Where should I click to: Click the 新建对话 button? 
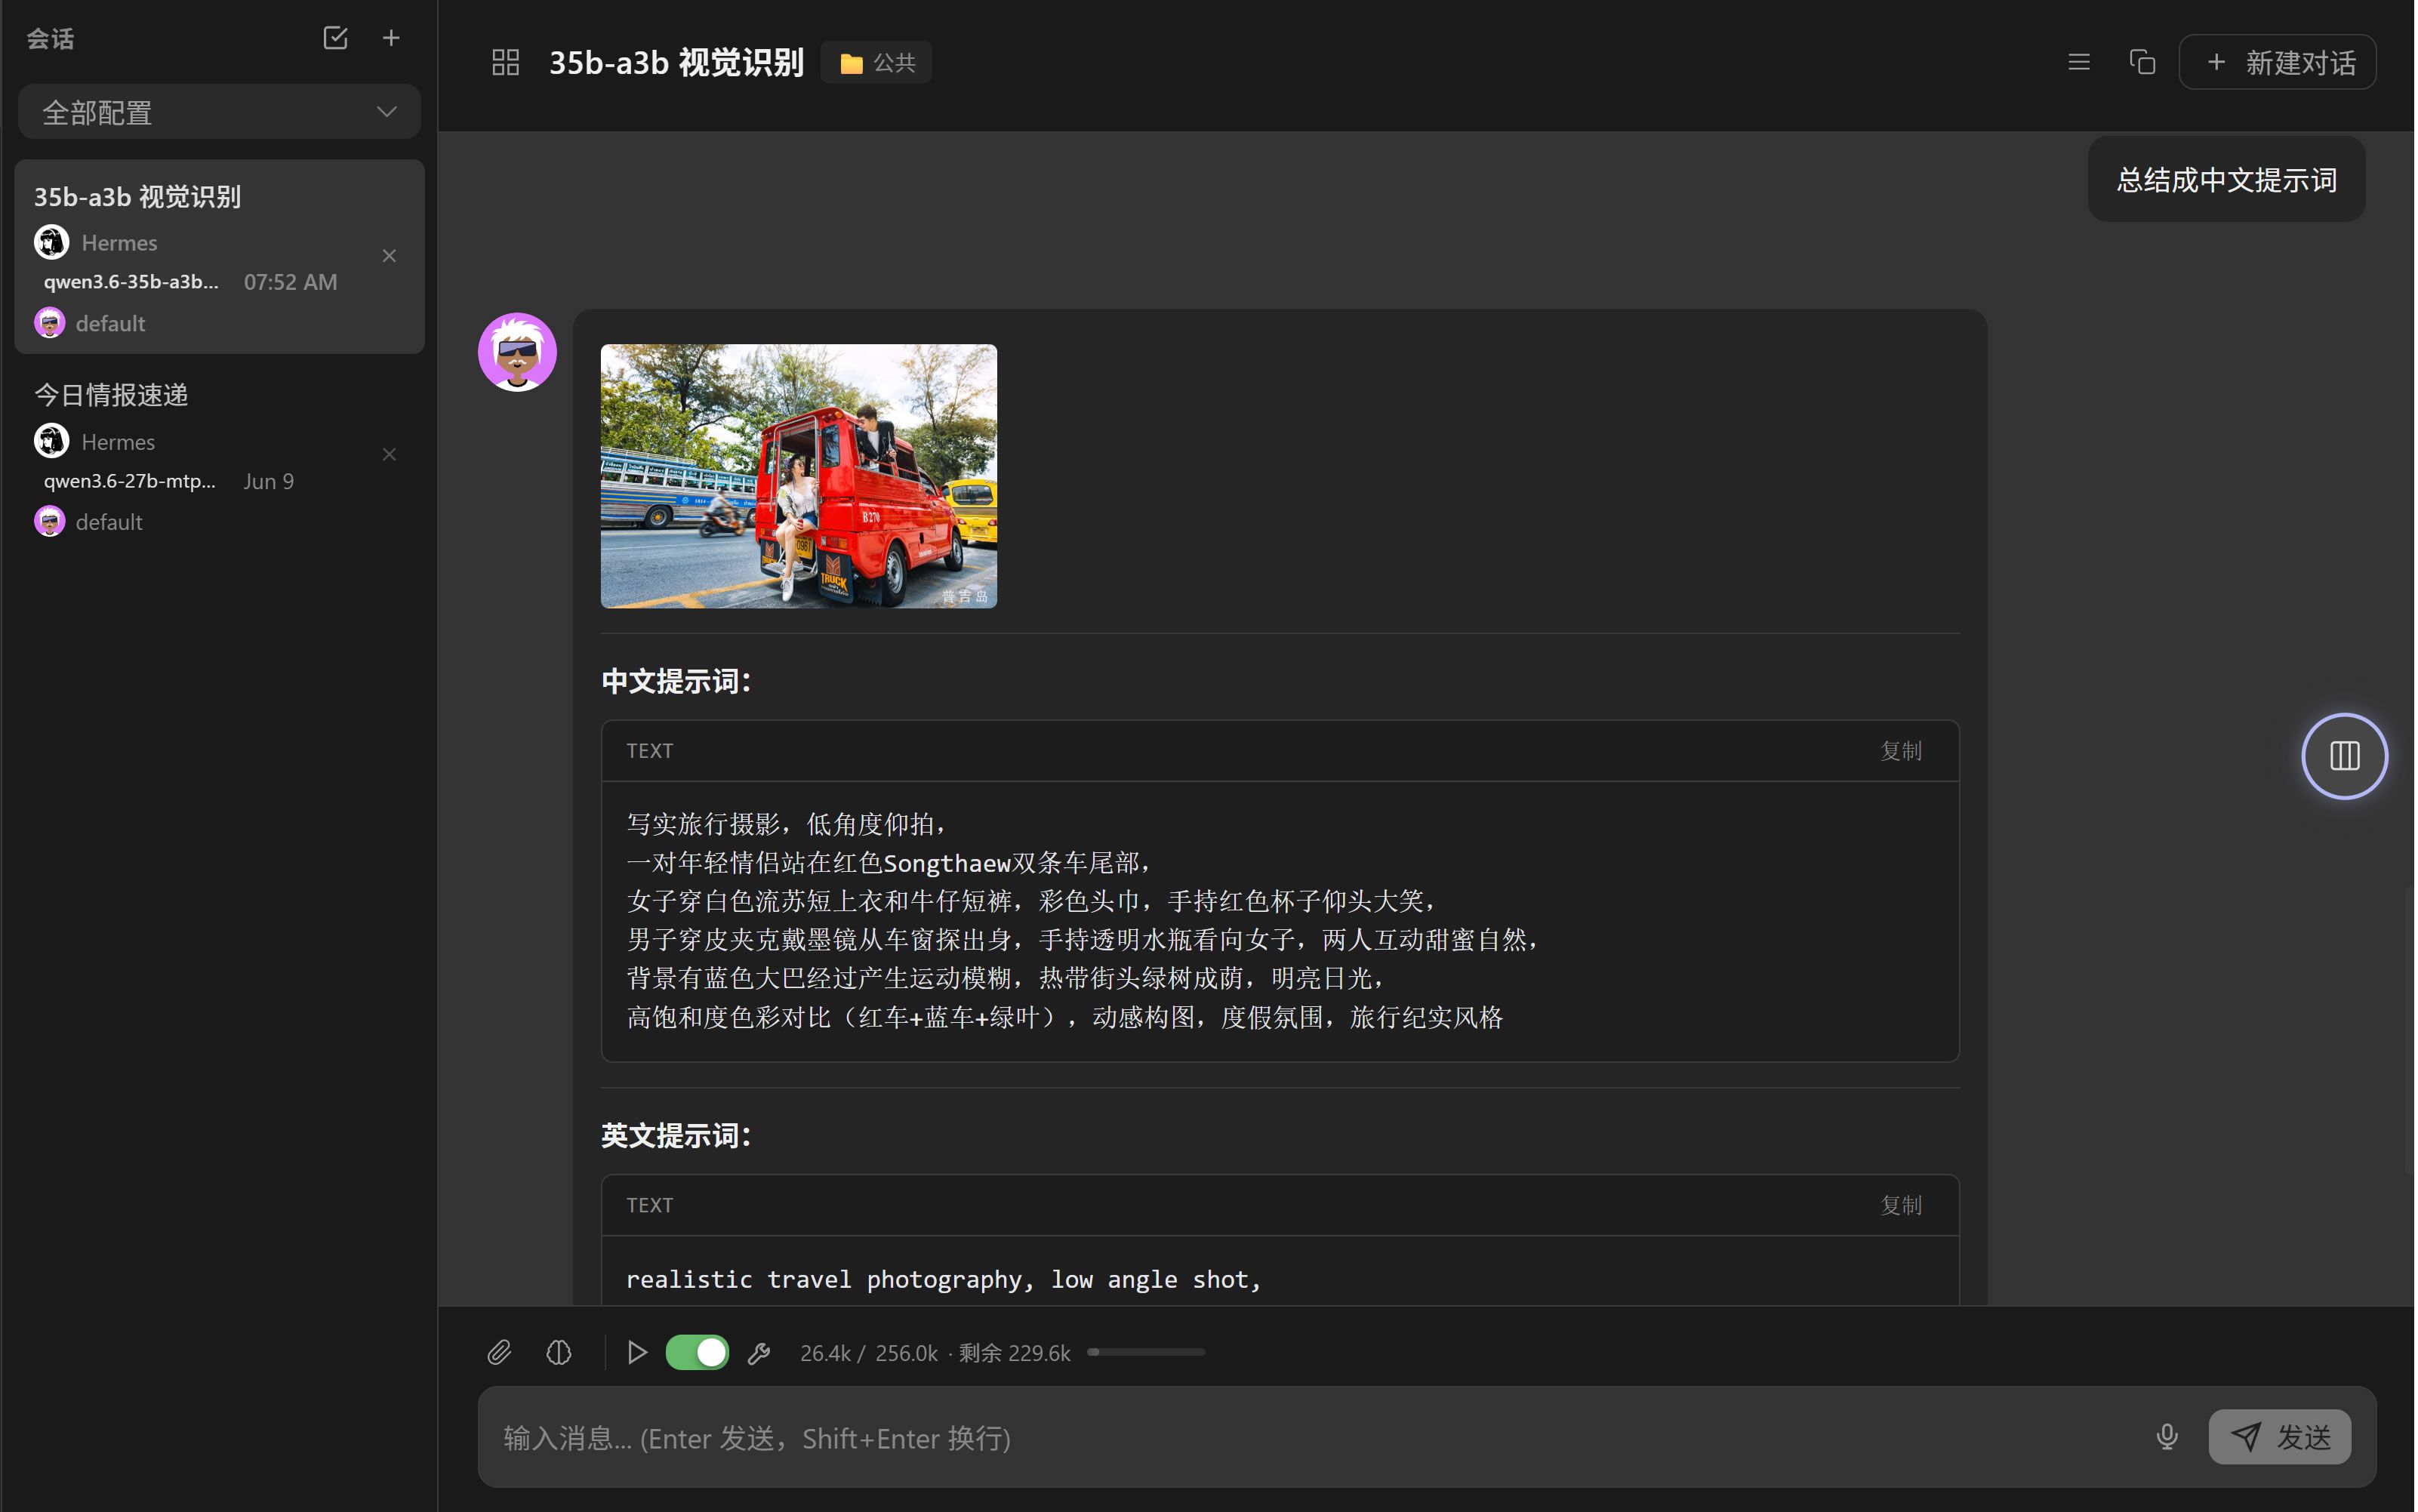coord(2277,62)
